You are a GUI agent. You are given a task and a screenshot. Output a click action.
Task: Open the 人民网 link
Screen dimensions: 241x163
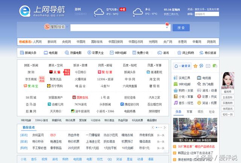tap(37, 42)
